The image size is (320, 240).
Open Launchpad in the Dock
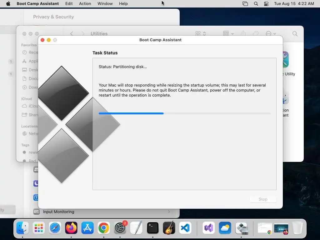(38, 228)
